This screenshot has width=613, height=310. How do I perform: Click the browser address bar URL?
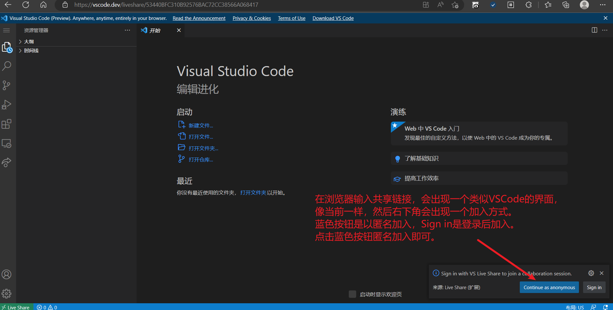coord(166,5)
